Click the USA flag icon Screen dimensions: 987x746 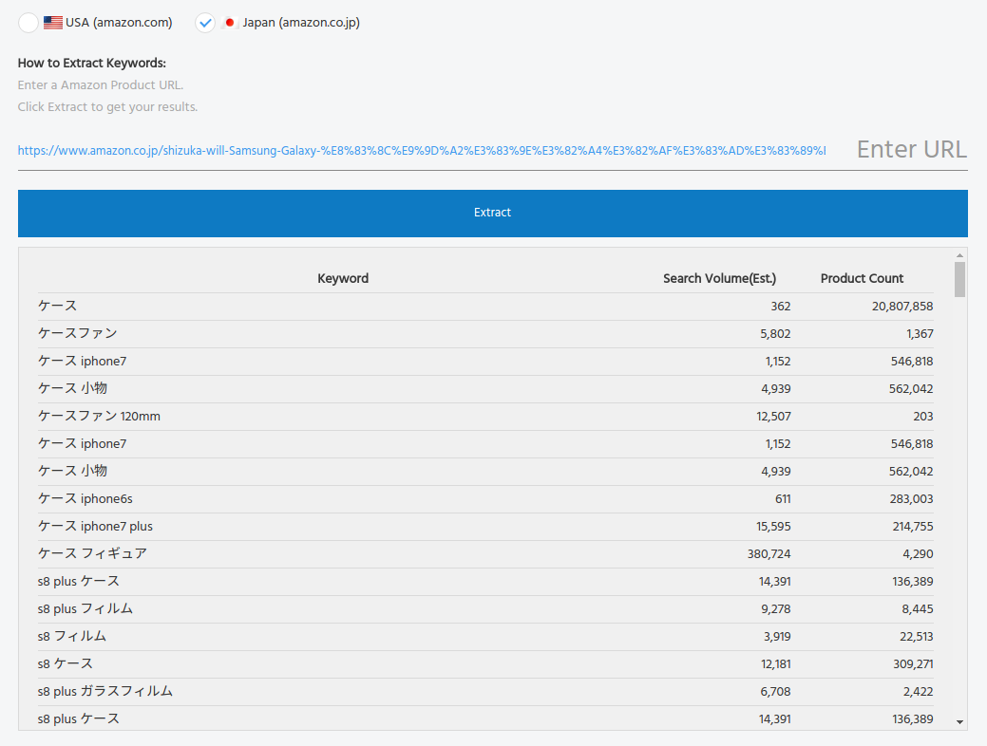[x=53, y=23]
